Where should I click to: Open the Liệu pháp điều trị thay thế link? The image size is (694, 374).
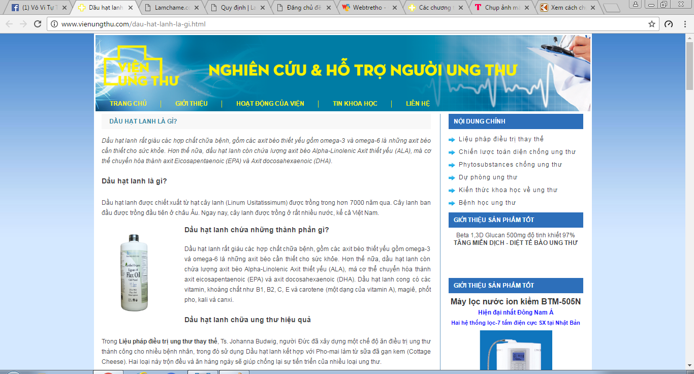[501, 139]
